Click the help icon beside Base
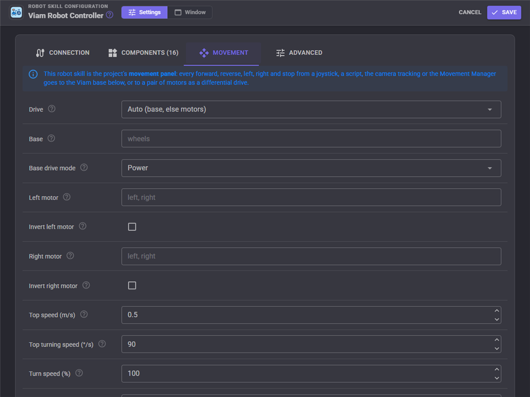 [51, 139]
